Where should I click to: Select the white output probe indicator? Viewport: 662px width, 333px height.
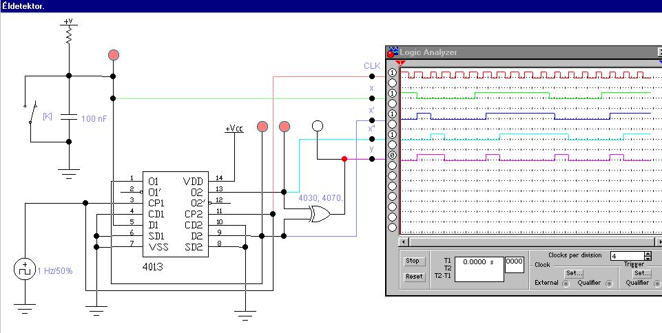pyautogui.click(x=317, y=126)
